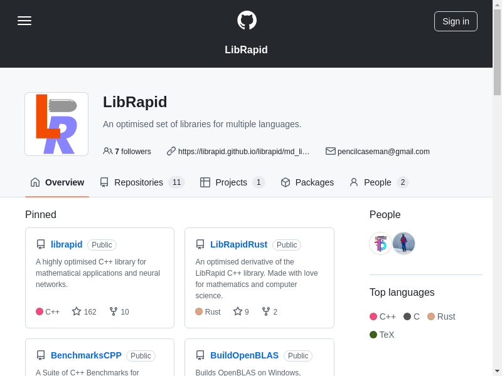Click the fork icon on LibRapidRust repo

[x=266, y=311]
